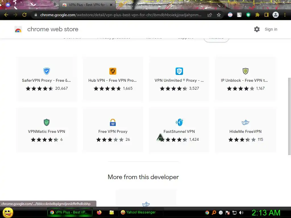Viewport: 291px width, 218px height.
Task: Open the Extensions puzzle piece menu
Action: [x=257, y=15]
